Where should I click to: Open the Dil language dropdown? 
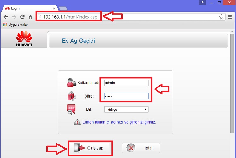point(126,110)
